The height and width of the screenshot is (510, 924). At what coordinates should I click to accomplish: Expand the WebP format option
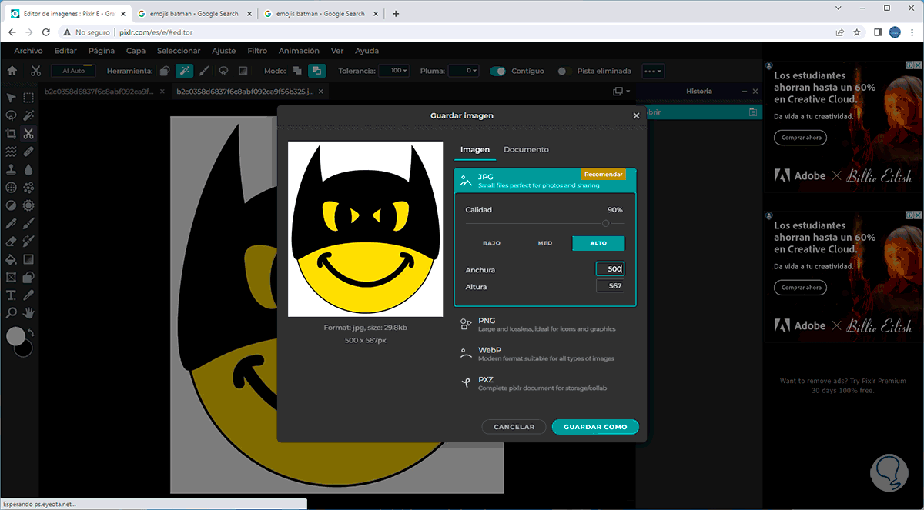pyautogui.click(x=545, y=354)
